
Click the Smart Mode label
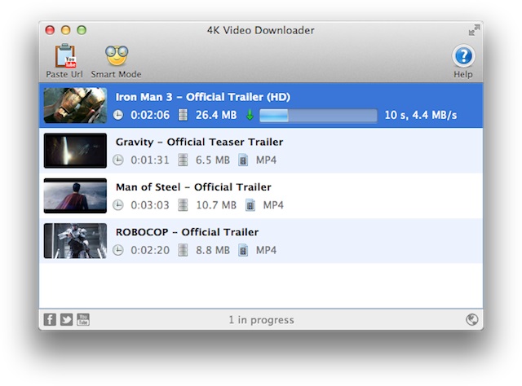116,74
